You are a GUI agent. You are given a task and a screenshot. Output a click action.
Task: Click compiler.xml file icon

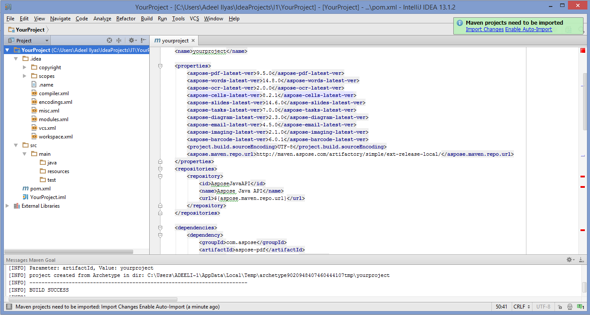pyautogui.click(x=34, y=93)
